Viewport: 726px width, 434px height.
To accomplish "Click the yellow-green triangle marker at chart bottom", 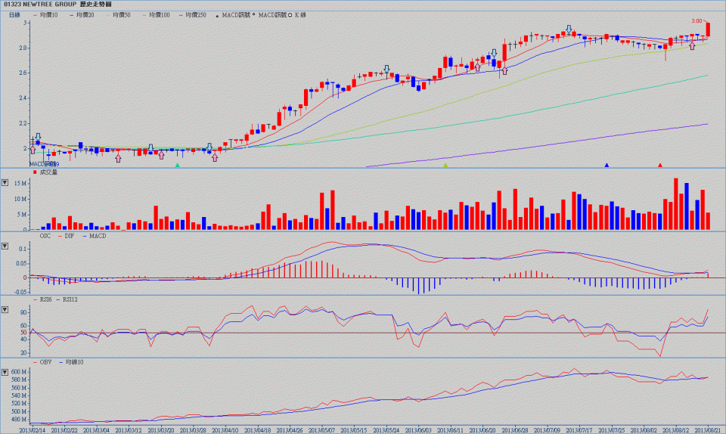I will (445, 165).
